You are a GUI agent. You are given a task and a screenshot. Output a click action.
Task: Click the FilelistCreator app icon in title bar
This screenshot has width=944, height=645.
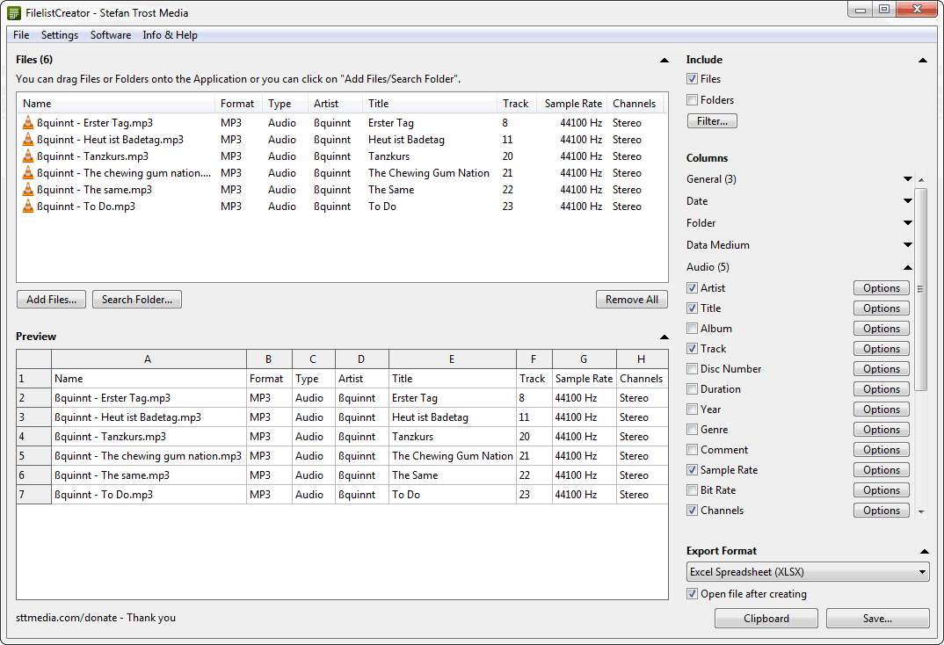tap(14, 12)
